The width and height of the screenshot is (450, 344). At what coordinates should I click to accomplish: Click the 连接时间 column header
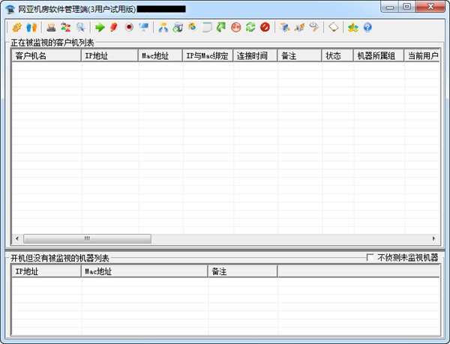point(254,55)
